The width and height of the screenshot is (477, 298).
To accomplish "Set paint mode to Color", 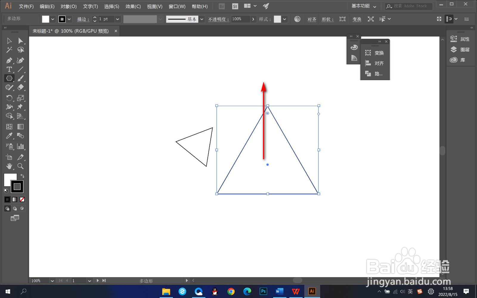I will click(7, 199).
